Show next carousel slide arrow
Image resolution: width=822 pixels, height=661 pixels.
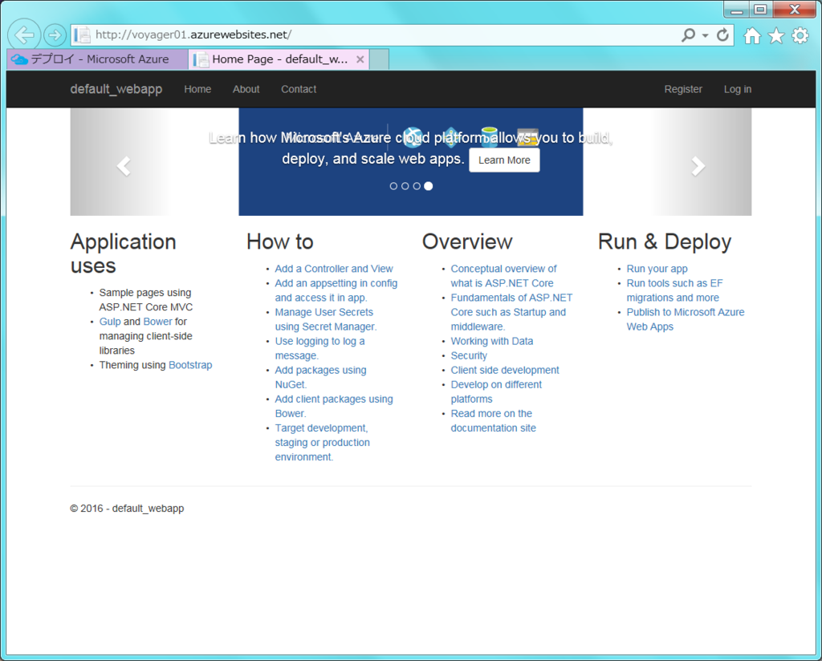tap(698, 167)
